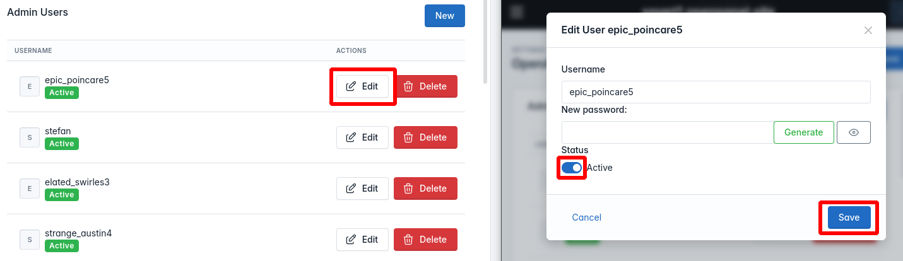Delete the strange_austin4 user
The image size is (903, 261).
pos(425,240)
